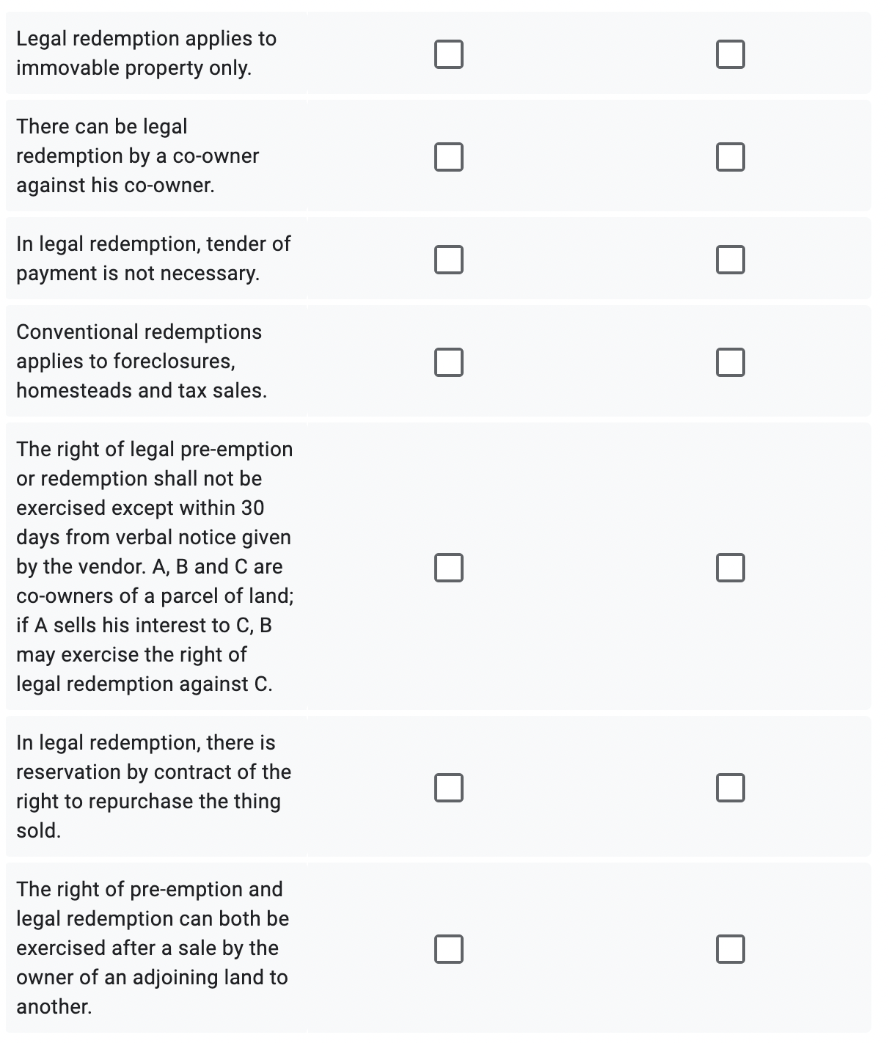Check the second box for '30 days verbal notice' statement
This screenshot has width=889, height=1043.
coord(731,566)
